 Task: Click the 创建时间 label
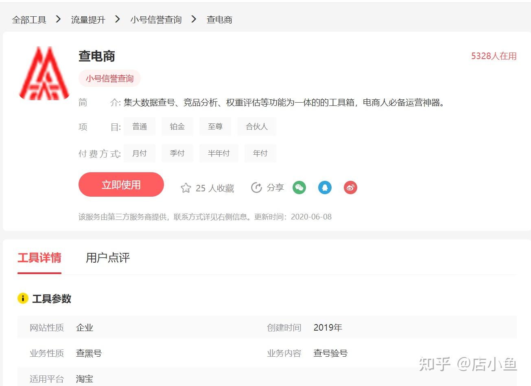coord(284,327)
